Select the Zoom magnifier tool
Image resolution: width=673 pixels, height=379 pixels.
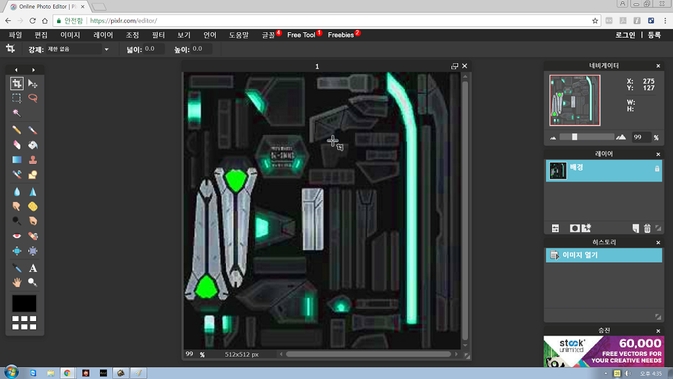coord(33,282)
